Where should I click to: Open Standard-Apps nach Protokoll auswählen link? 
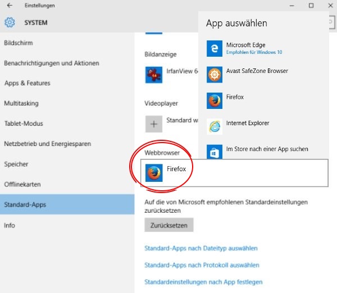pos(202,265)
